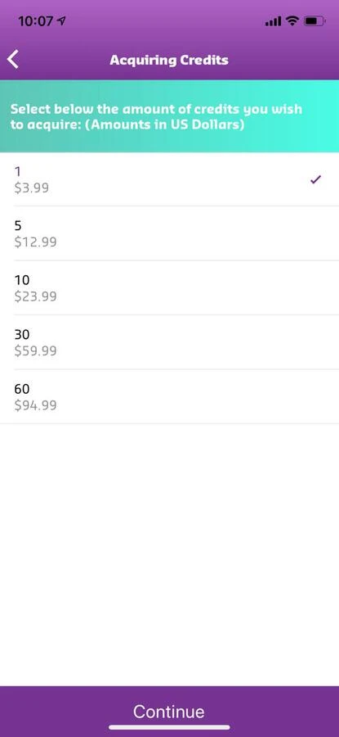This screenshot has height=737, width=339.
Task: Tap the back arrow icon
Action: click(x=14, y=60)
